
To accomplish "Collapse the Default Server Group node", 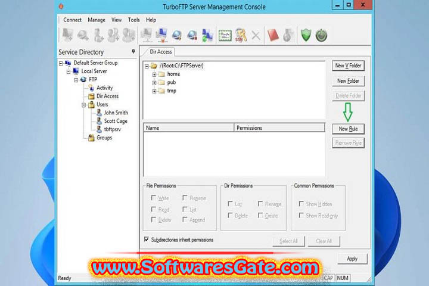I will (x=61, y=63).
